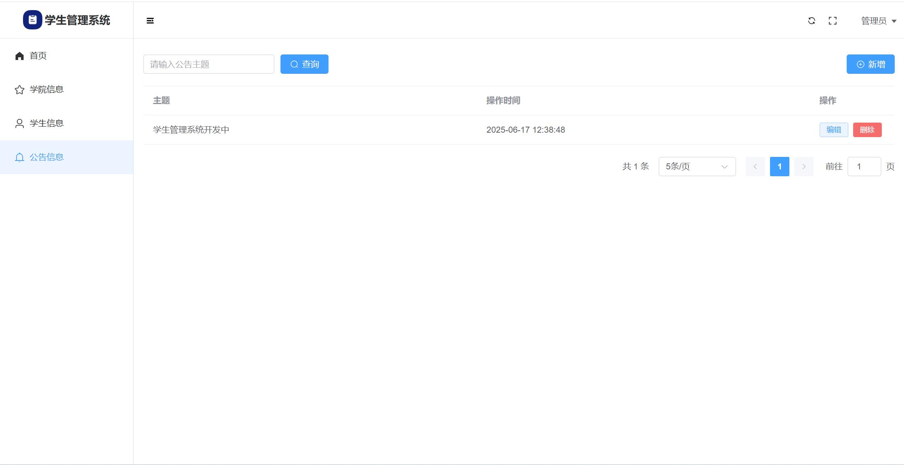Open the 管理员 user dropdown
The width and height of the screenshot is (904, 465).
[874, 21]
